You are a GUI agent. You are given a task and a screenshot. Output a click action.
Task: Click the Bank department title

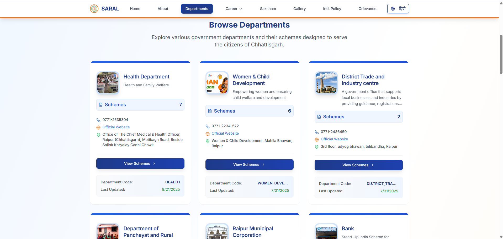348,229
